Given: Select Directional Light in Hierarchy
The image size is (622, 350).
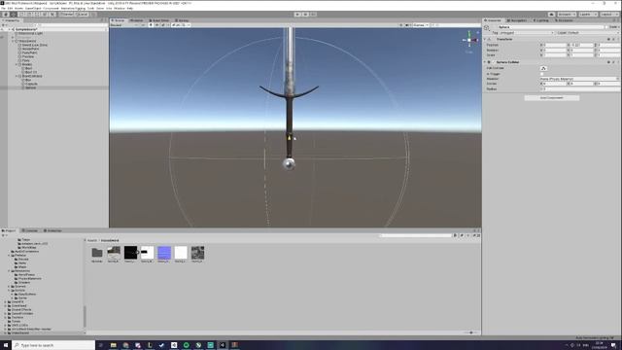Looking at the screenshot, I should [30, 33].
